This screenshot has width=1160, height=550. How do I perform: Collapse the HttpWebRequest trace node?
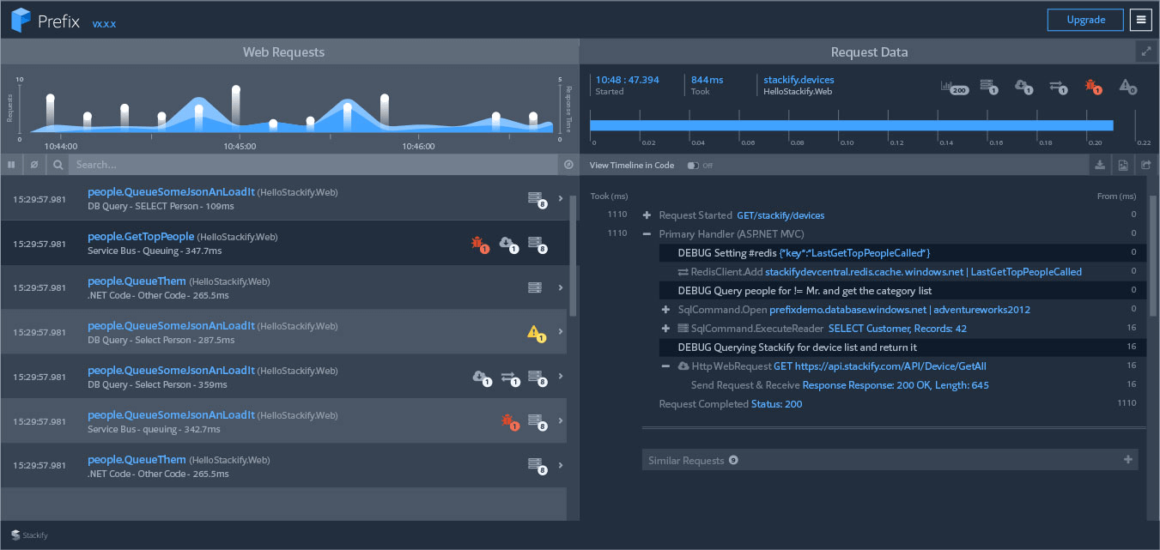[x=665, y=366]
